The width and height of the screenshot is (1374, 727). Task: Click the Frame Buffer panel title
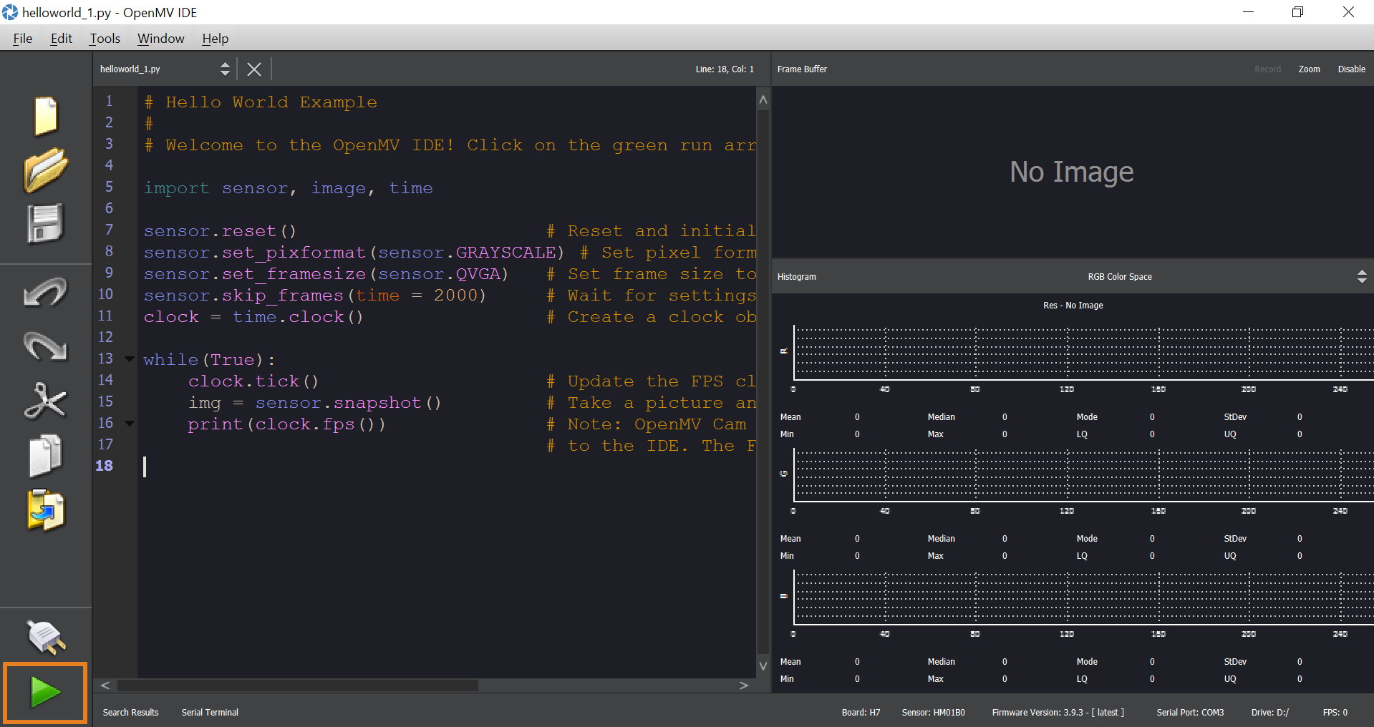[802, 69]
